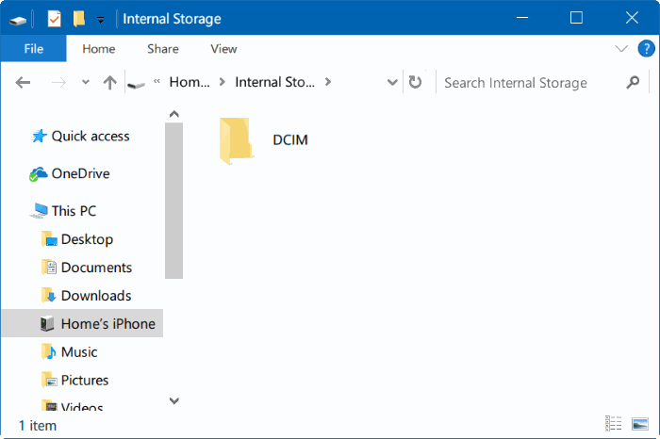Image resolution: width=660 pixels, height=439 pixels.
Task: Open Documents in navigation pane
Action: (96, 268)
